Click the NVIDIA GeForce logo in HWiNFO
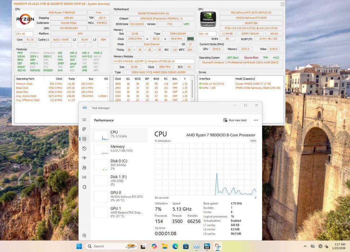 click(x=208, y=19)
